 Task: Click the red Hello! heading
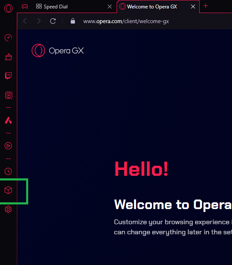[x=141, y=169]
